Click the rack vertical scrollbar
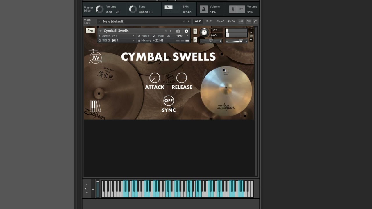Image resolution: width=372 pixels, height=209 pixels. (256, 102)
